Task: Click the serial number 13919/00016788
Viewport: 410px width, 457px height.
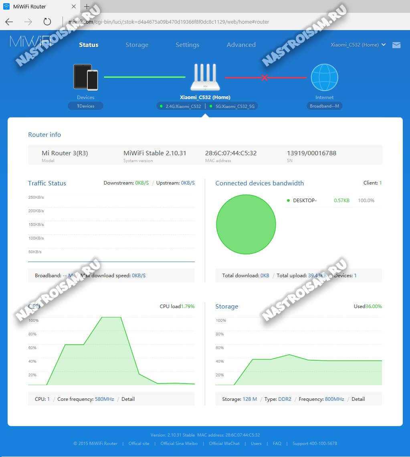Action: coord(311,153)
